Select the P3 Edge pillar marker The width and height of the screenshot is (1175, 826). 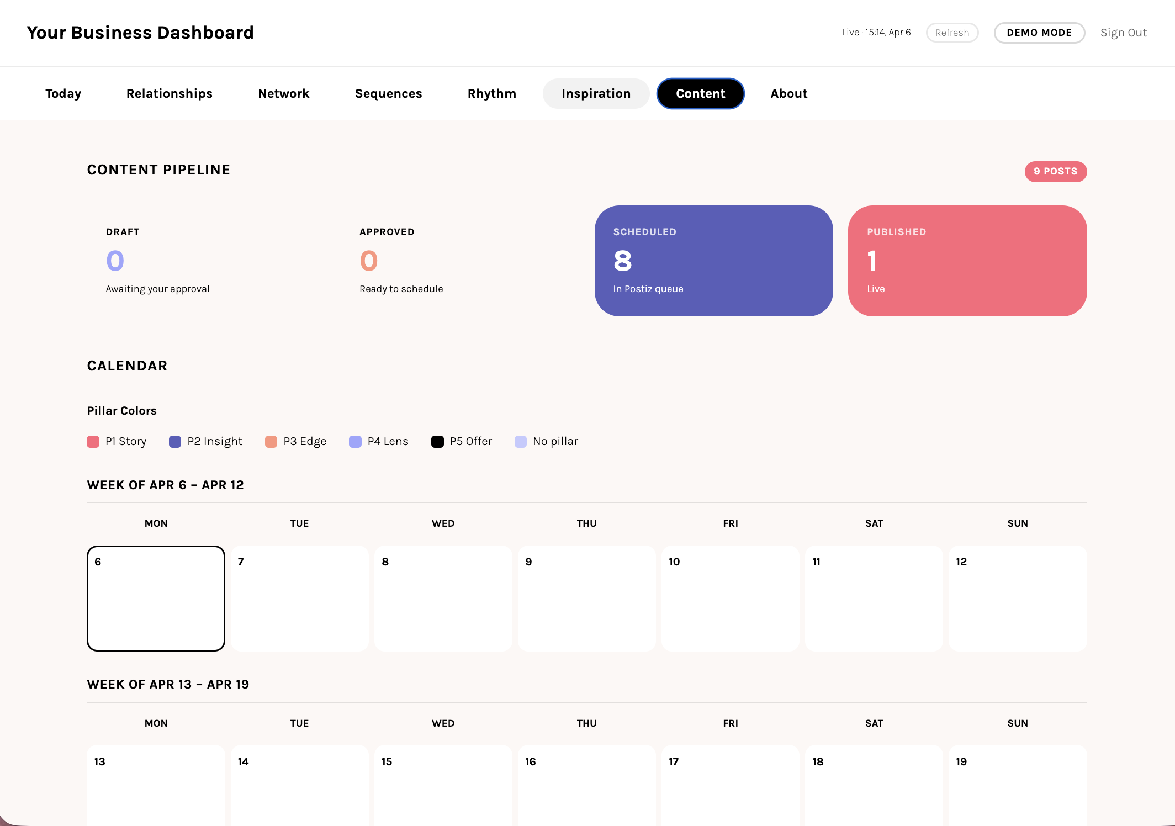(x=271, y=441)
